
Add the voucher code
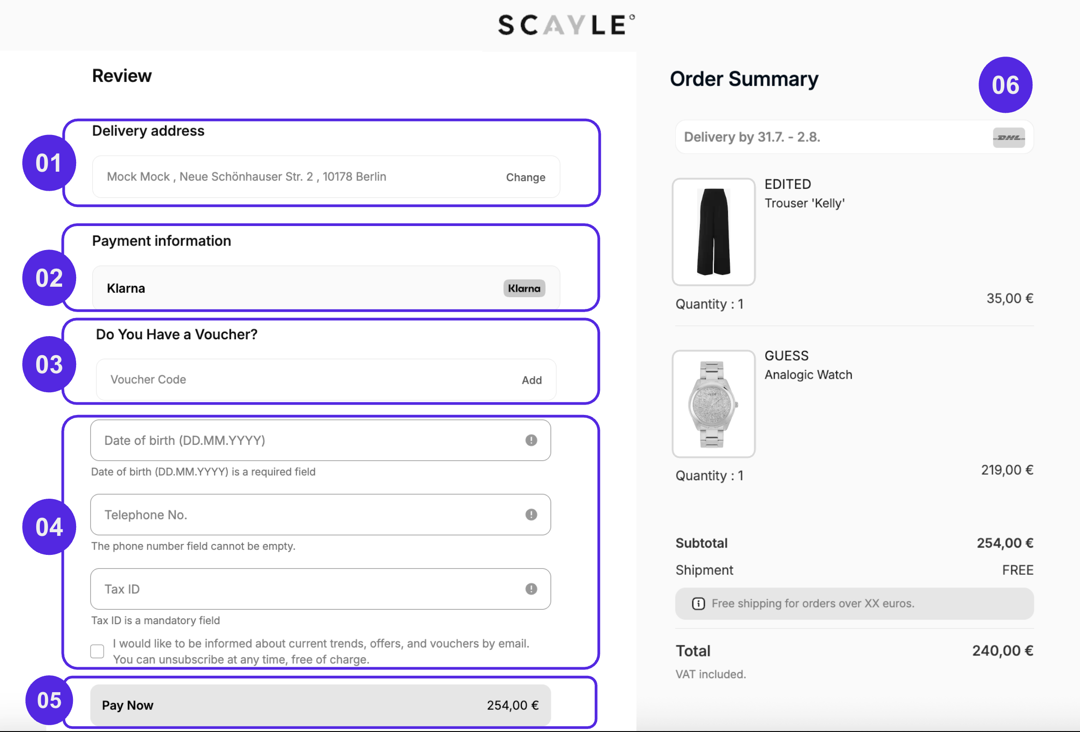pos(531,380)
